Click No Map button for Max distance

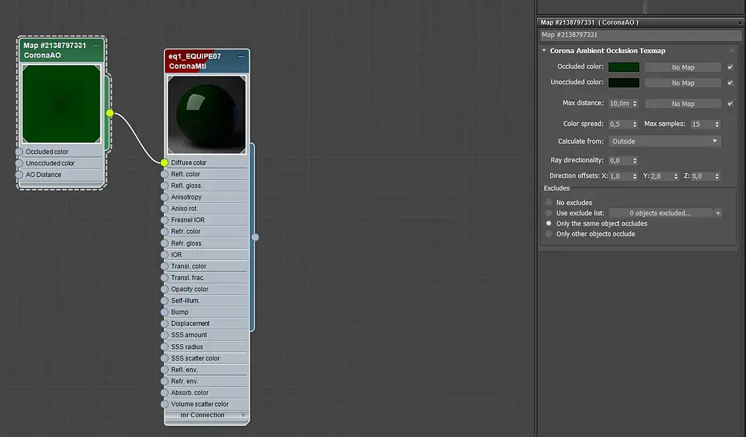[683, 104]
